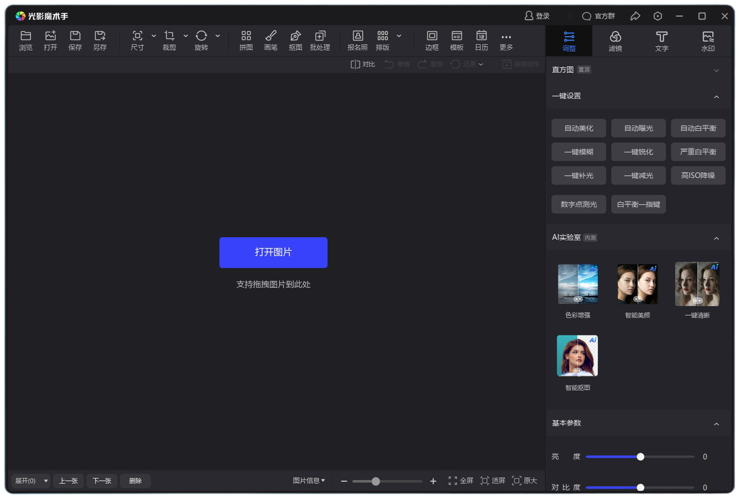Open the 图片信息 dropdown
This screenshot has height=497, width=739.
click(x=309, y=481)
